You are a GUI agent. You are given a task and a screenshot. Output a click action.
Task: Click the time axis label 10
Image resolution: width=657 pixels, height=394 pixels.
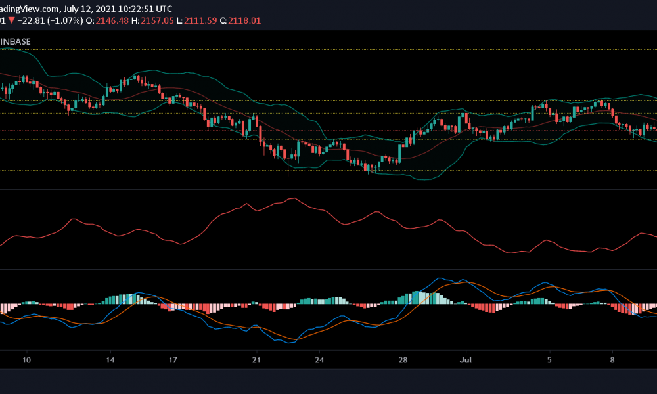click(x=26, y=360)
